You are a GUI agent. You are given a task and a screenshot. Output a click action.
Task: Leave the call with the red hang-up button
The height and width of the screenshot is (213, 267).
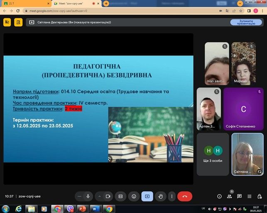pos(185,196)
